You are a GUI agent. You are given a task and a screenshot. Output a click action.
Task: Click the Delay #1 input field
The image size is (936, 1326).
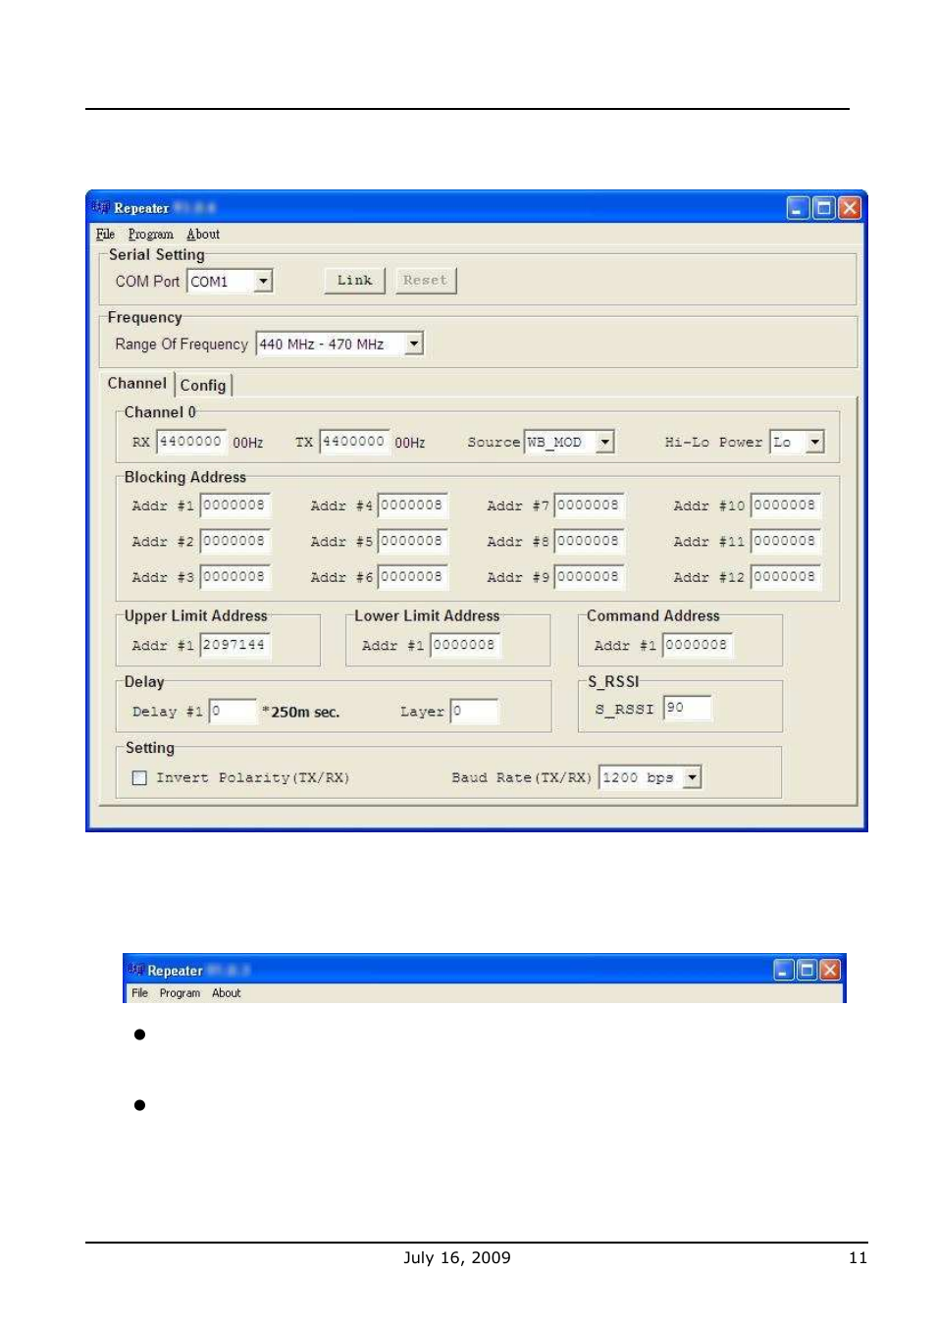pyautogui.click(x=233, y=711)
